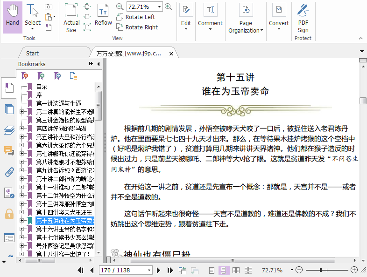Open the 目录 bookmark
Screen dimensions: 367x277
[x=42, y=87]
